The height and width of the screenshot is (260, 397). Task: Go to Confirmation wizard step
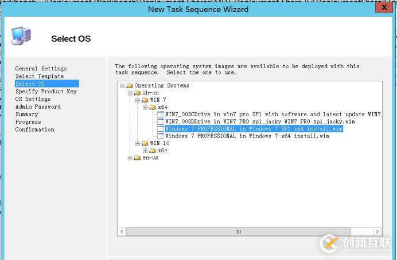click(34, 129)
